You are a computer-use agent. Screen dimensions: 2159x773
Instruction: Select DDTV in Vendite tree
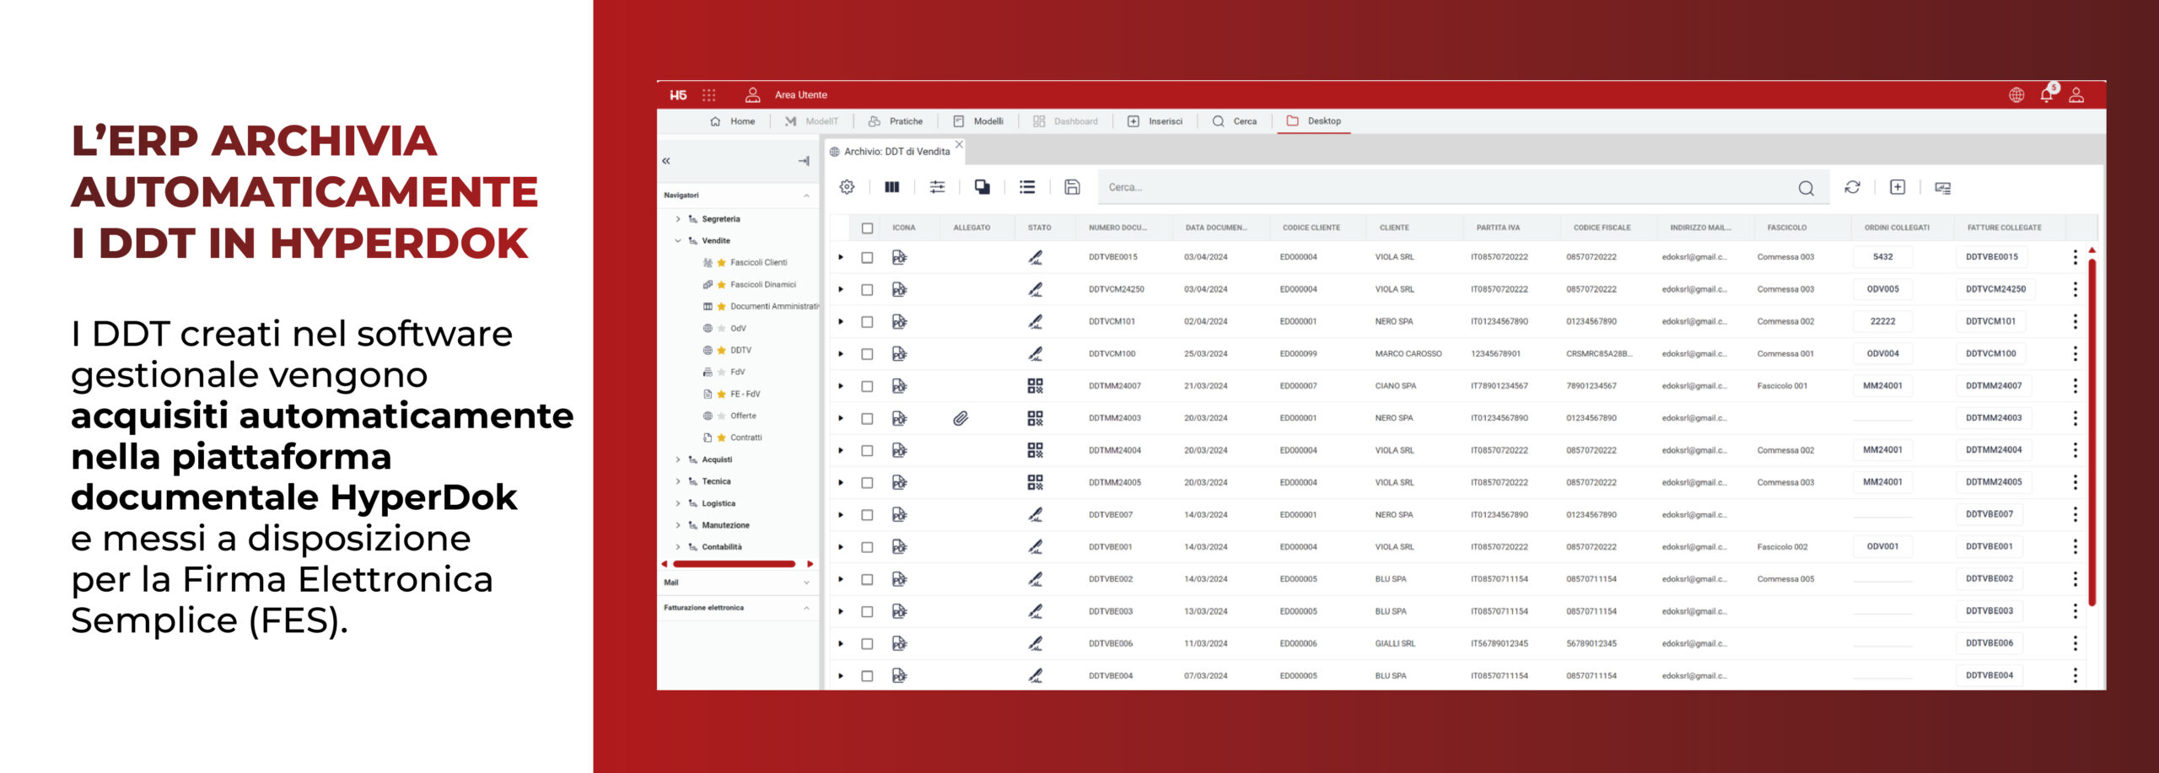coord(740,351)
